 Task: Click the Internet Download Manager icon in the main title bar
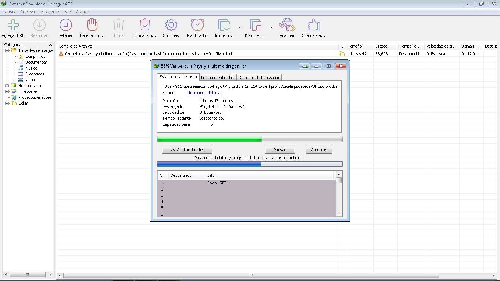pyautogui.click(x=4, y=4)
